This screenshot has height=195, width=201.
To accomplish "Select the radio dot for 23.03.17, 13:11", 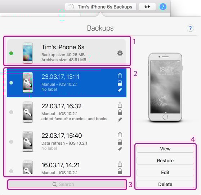I will 11,83.
